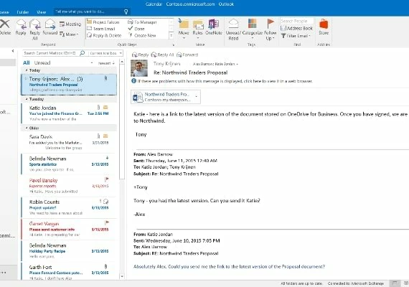The image size is (409, 287).
Task: Click the ribbon Reply envelope icon
Action: click(21, 24)
